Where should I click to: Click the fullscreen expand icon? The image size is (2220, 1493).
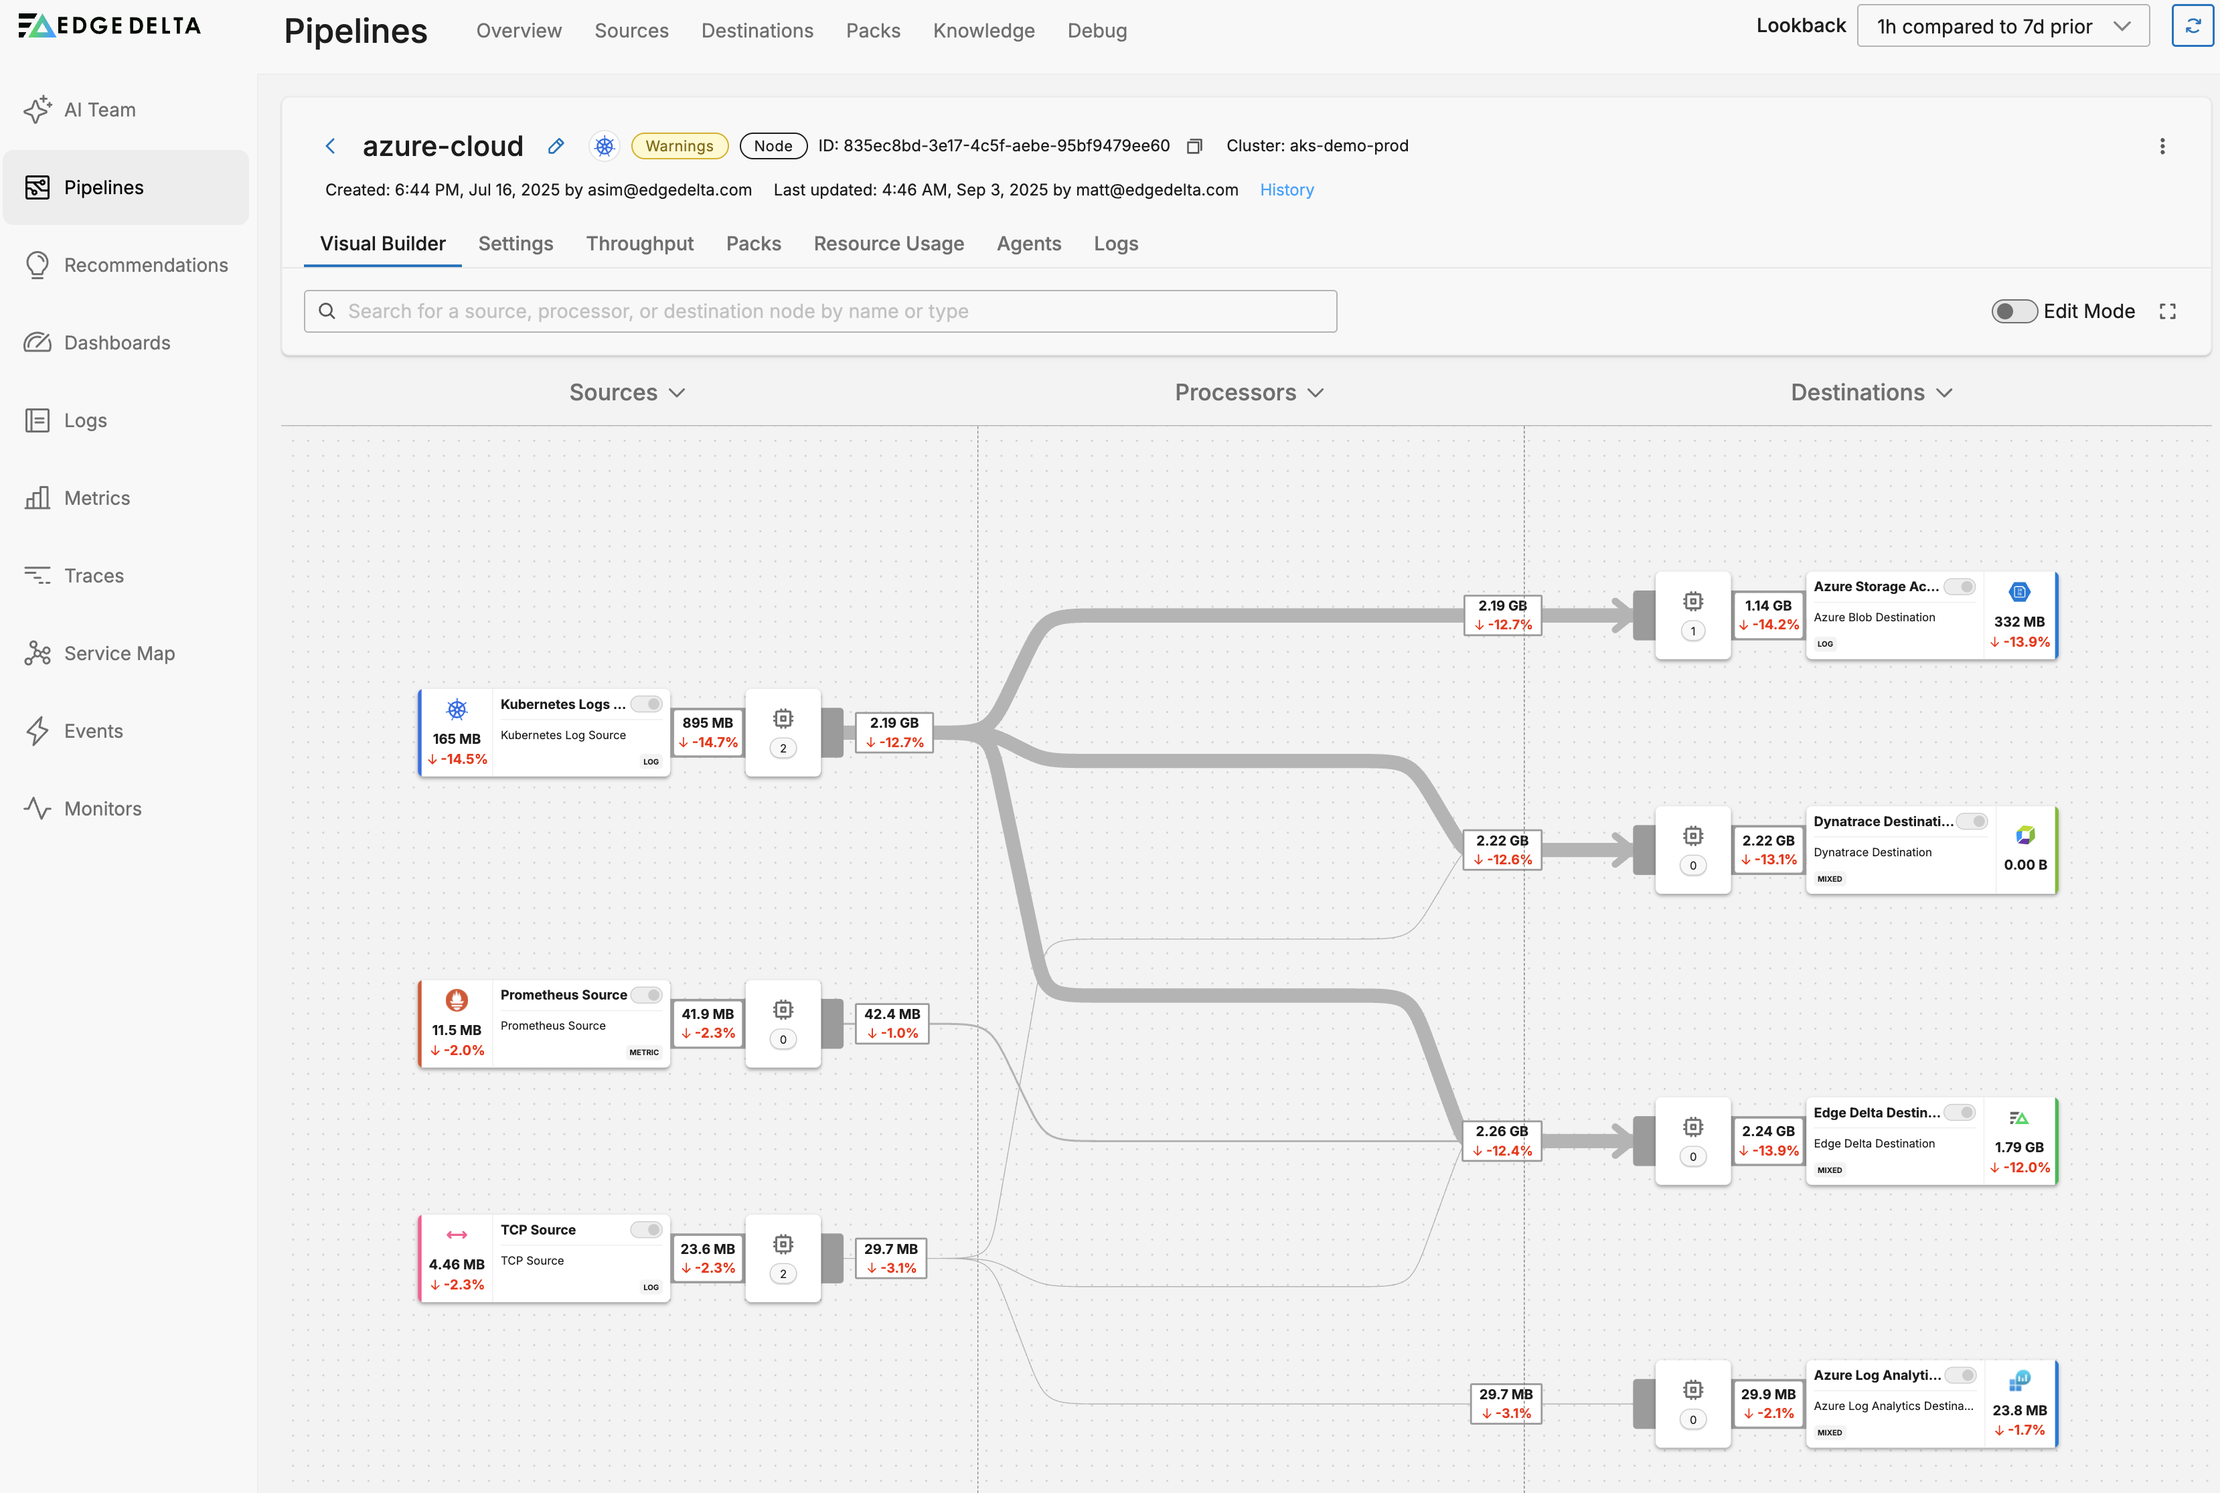coord(2168,311)
